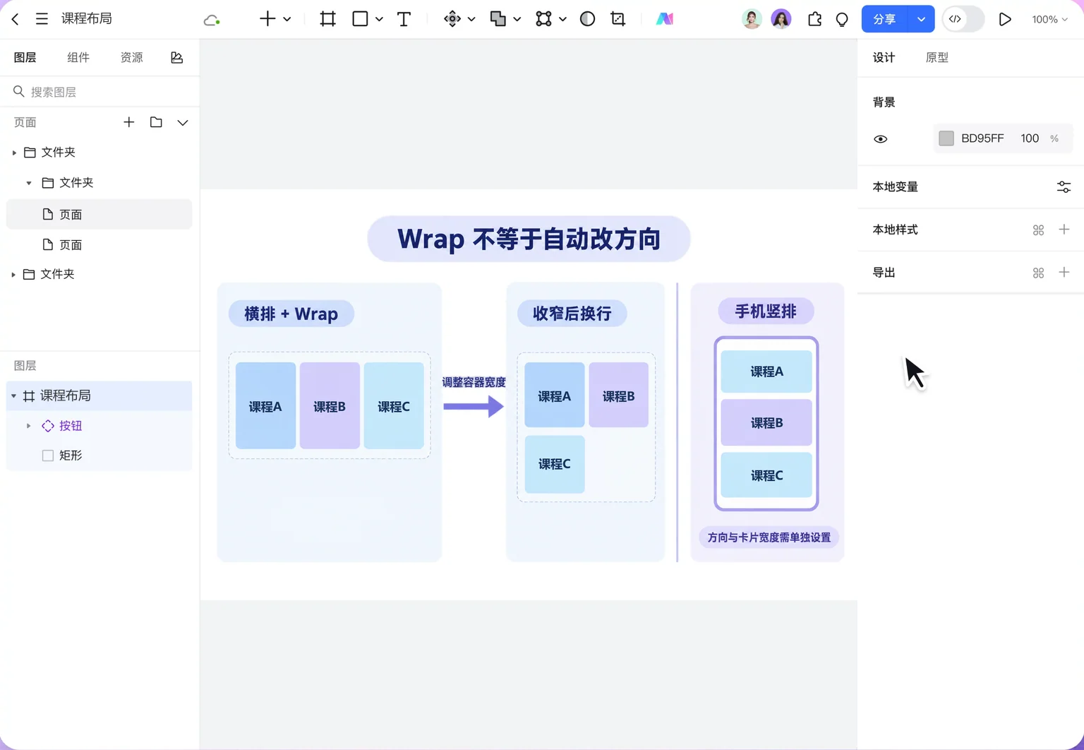This screenshot has height=750, width=1084.
Task: Select the 课程布局 file title
Action: click(87, 19)
